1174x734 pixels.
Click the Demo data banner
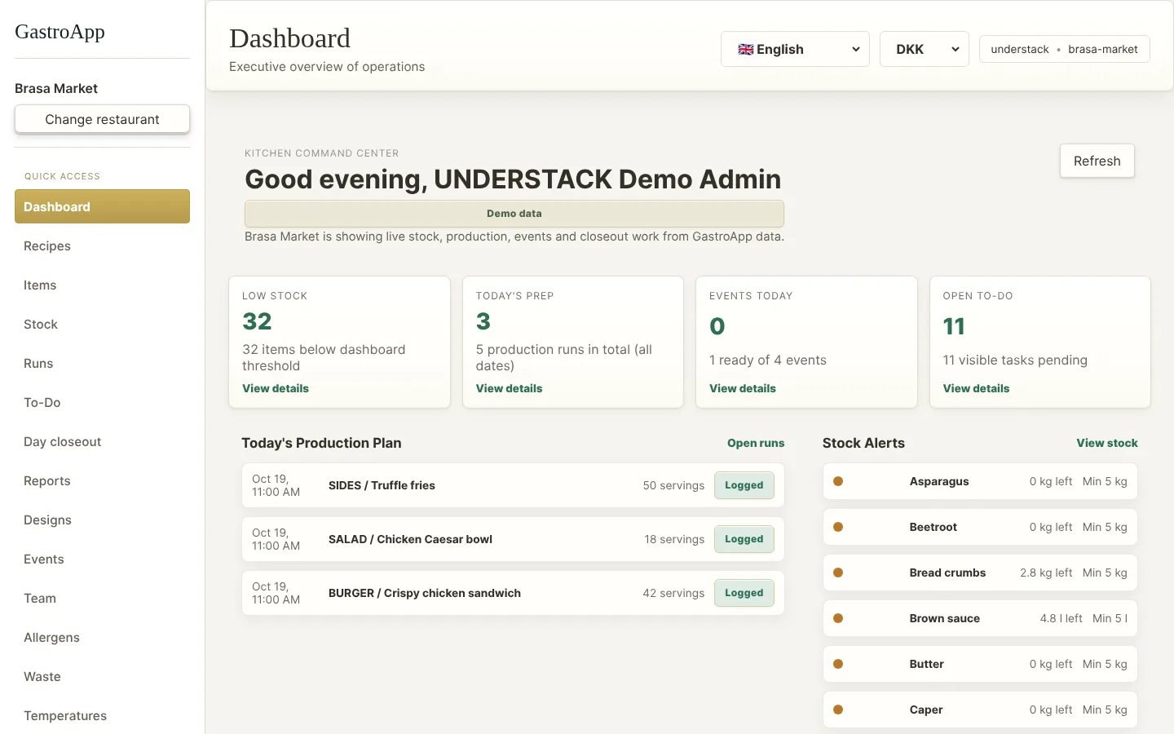pos(514,214)
